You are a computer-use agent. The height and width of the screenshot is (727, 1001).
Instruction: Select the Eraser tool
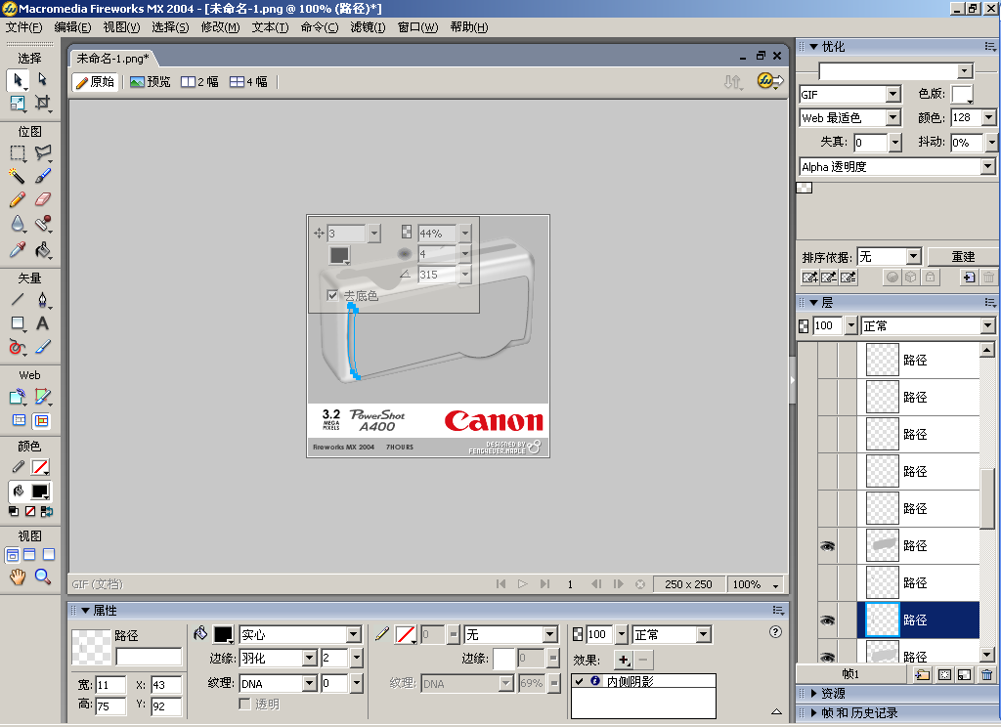tap(42, 199)
